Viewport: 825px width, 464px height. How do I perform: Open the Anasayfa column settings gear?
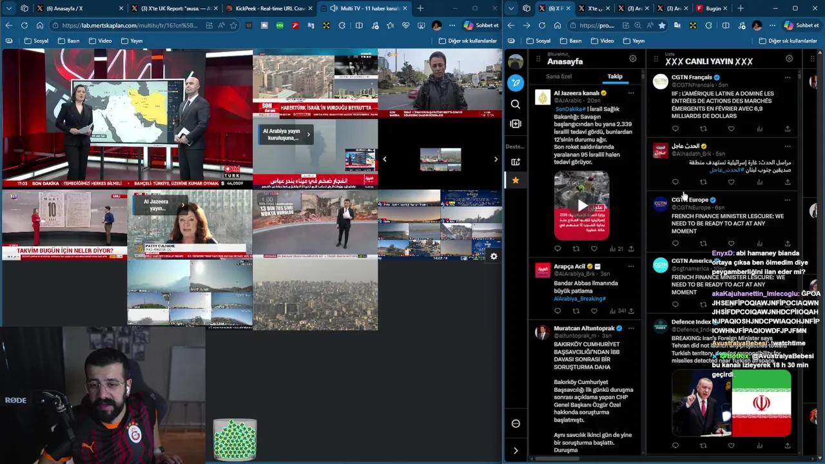point(632,59)
